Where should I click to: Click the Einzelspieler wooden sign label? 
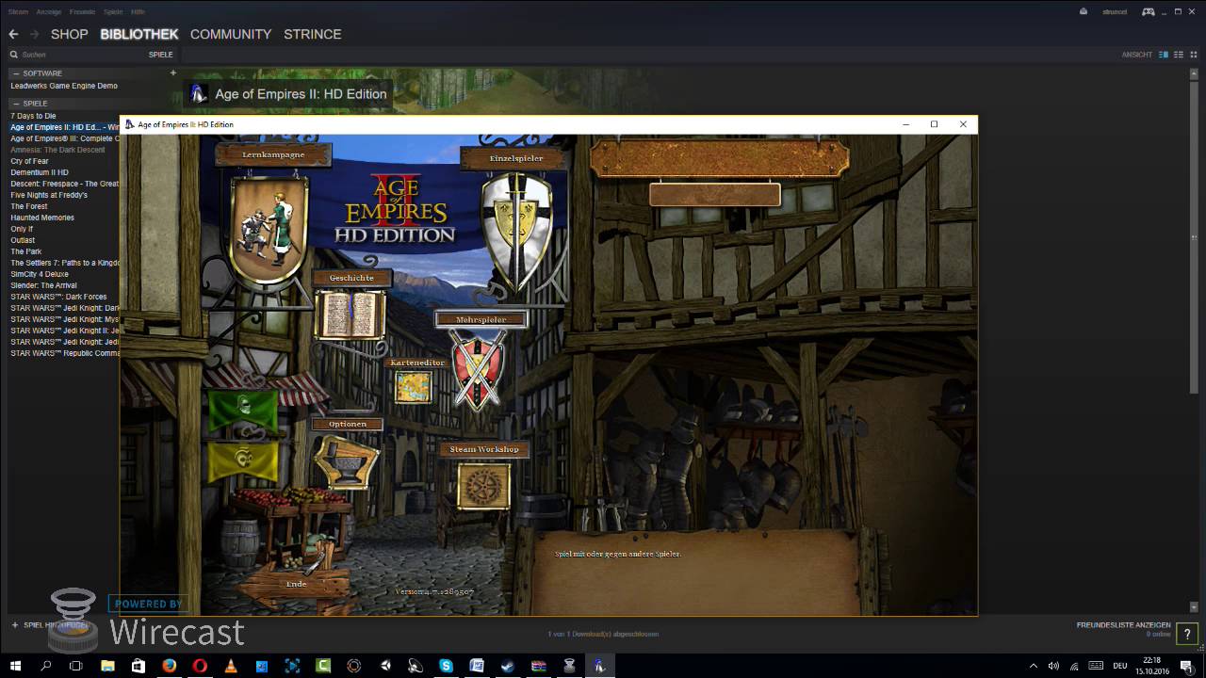[x=516, y=158]
